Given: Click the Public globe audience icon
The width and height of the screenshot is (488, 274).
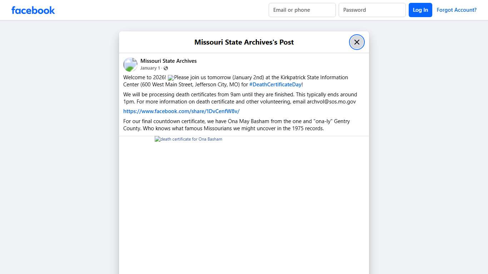Looking at the screenshot, I should point(166,68).
